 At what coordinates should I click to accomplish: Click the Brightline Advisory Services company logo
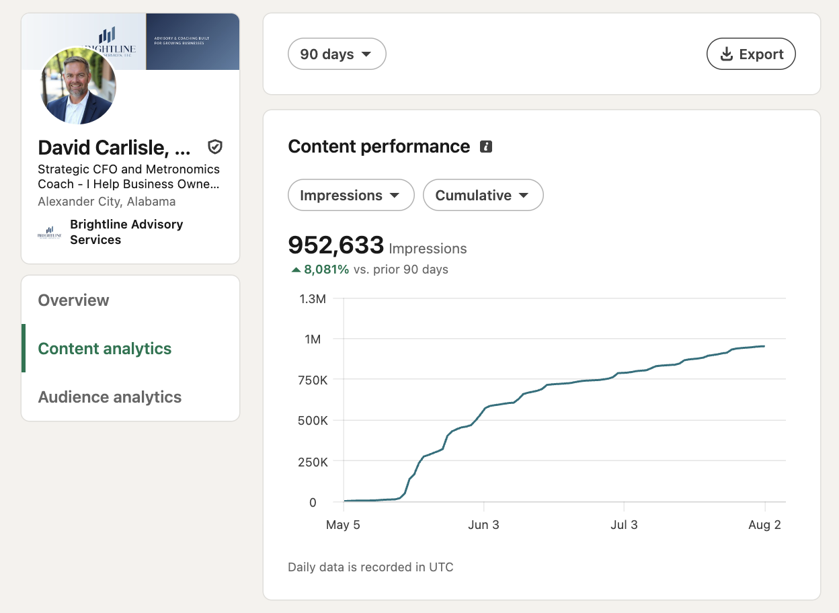click(x=50, y=233)
